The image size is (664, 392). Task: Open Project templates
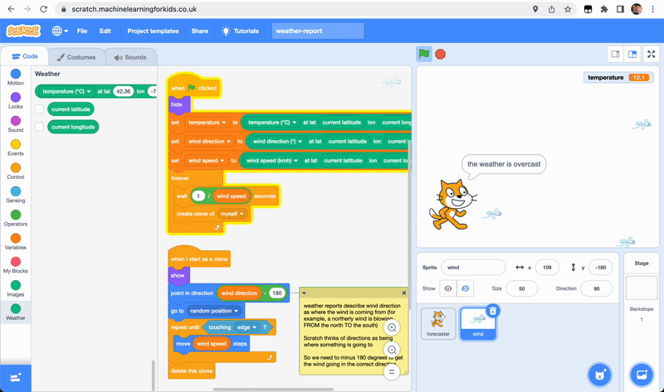click(153, 31)
